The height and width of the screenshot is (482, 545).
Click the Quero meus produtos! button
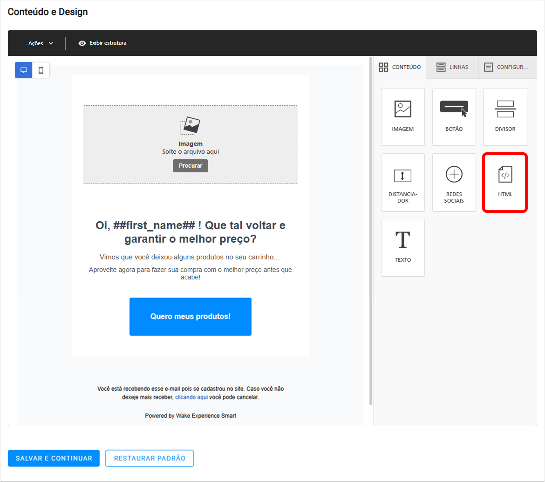pos(191,317)
